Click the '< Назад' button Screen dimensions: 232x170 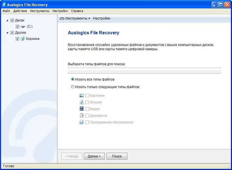(x=72, y=156)
